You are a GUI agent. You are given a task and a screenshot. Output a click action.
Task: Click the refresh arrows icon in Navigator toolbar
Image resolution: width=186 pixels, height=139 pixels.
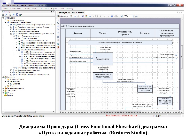6,15
